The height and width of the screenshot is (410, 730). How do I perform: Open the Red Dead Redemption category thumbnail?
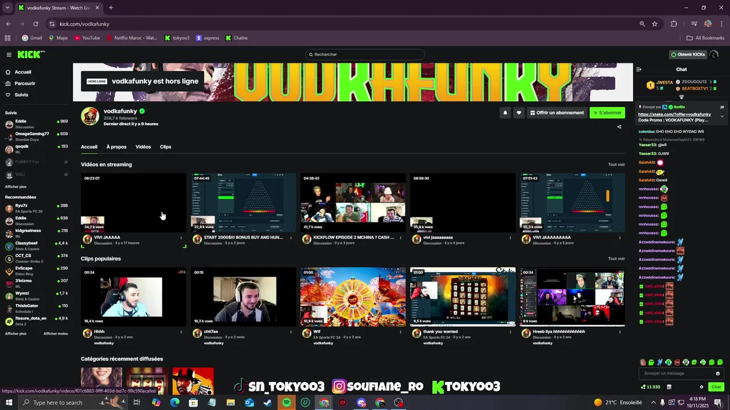tap(193, 381)
